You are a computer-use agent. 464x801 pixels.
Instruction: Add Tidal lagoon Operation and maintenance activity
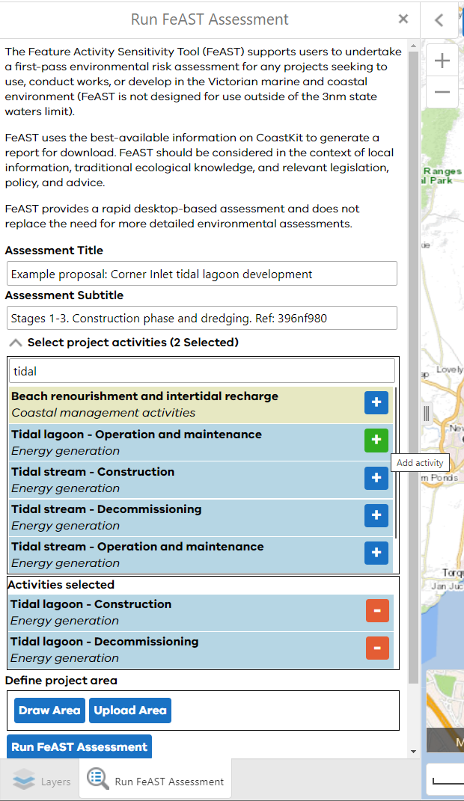pyautogui.click(x=376, y=440)
